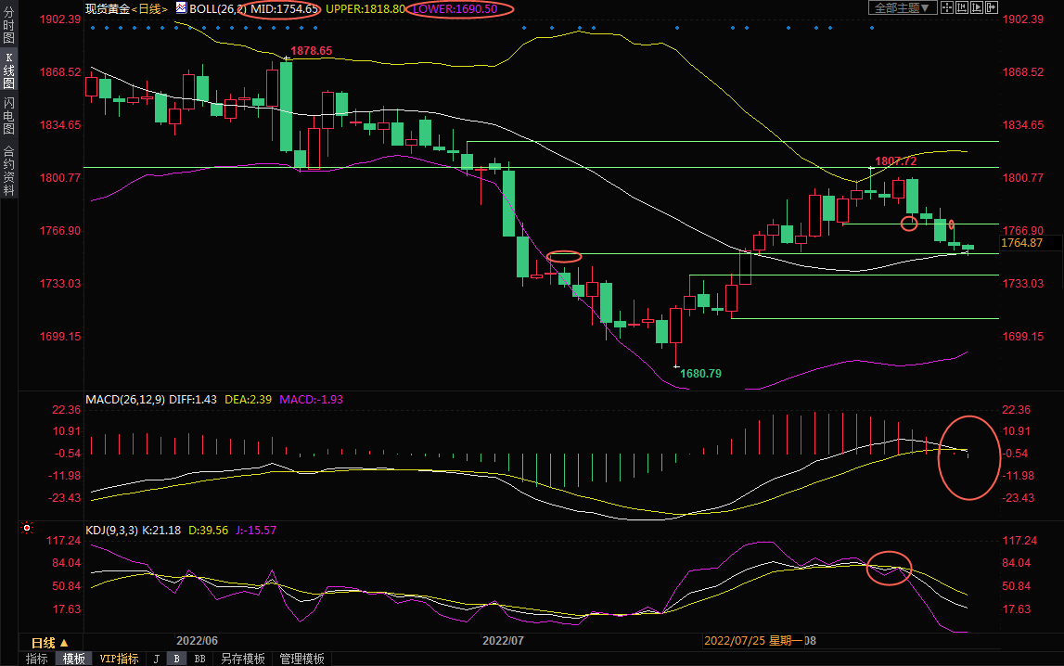Click the BOLL indicator chart icon
This screenshot has width=1064, height=666.
(181, 8)
